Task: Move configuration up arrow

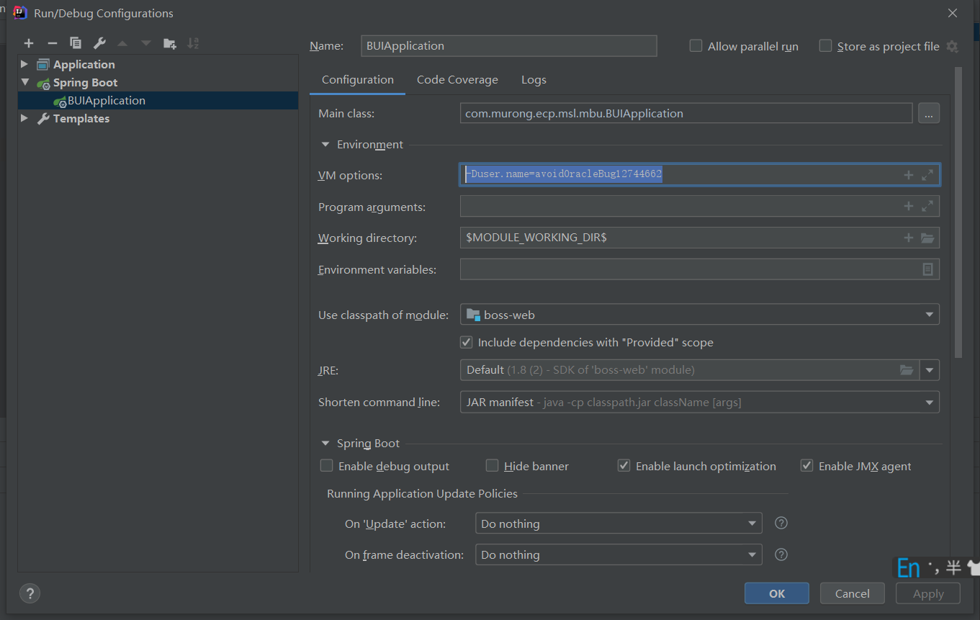Action: tap(122, 44)
